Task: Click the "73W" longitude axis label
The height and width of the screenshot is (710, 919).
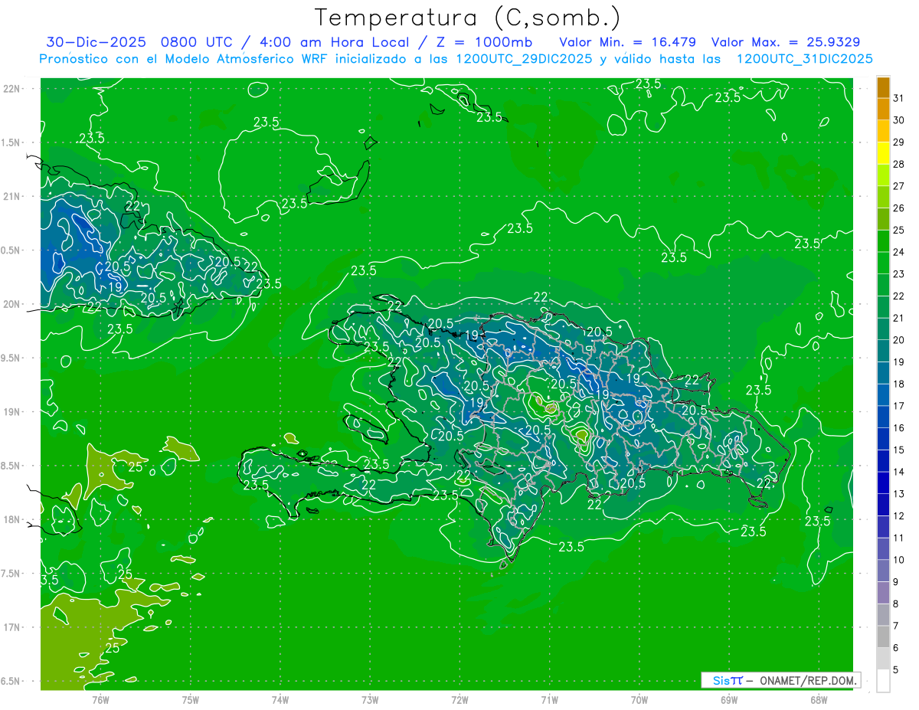Action: [x=370, y=700]
